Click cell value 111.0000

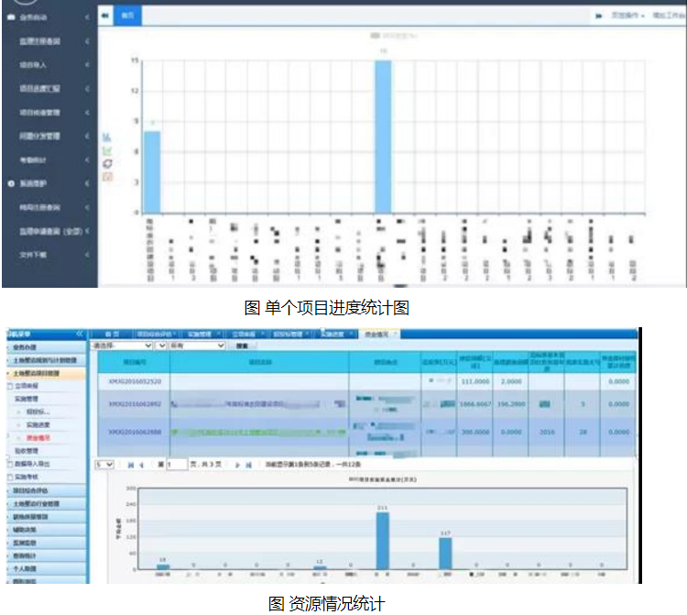pos(475,381)
